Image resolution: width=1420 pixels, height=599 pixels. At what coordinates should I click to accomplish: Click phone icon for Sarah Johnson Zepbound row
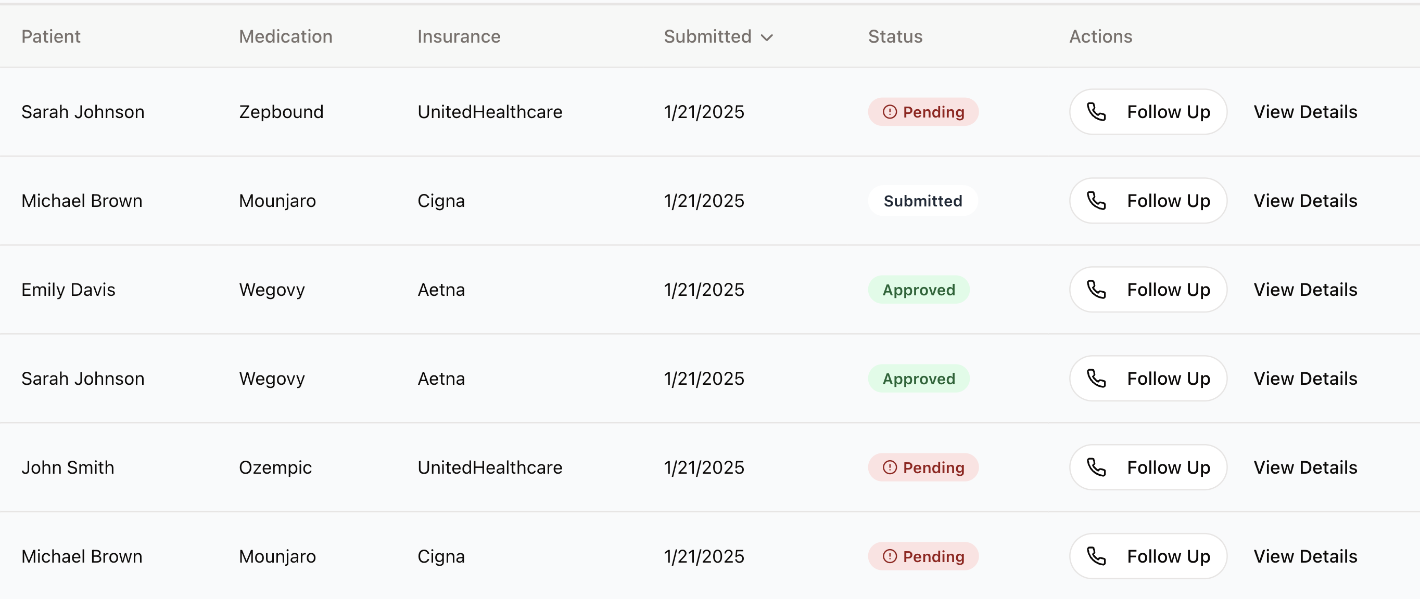[x=1096, y=112]
